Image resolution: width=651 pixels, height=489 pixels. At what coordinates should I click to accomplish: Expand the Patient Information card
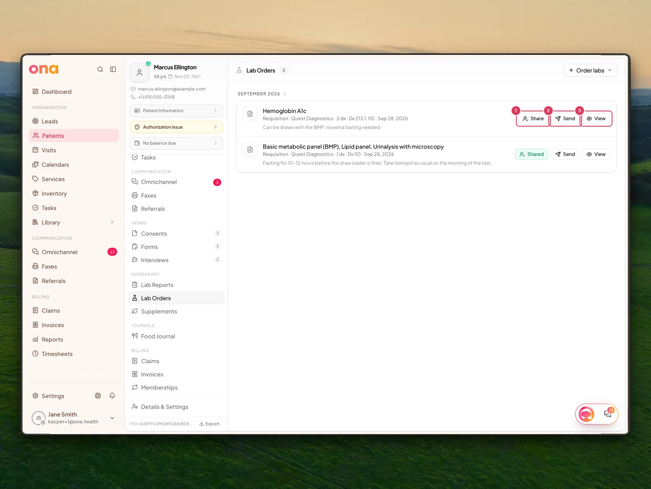[176, 111]
